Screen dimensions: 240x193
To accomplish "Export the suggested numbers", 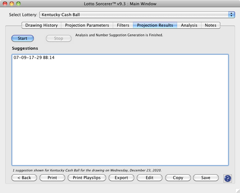I will click(121, 178).
